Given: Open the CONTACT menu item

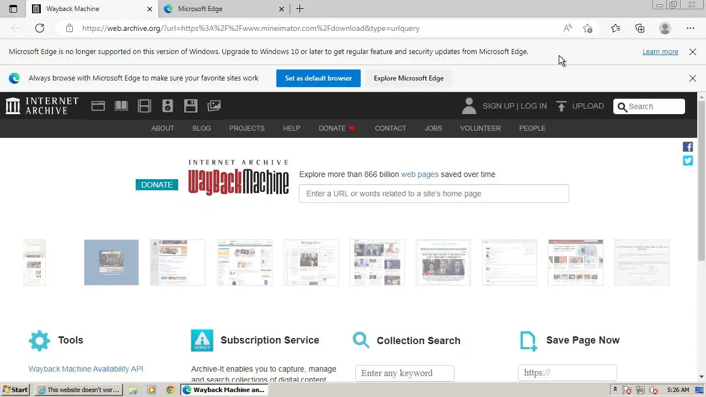Looking at the screenshot, I should coord(391,128).
